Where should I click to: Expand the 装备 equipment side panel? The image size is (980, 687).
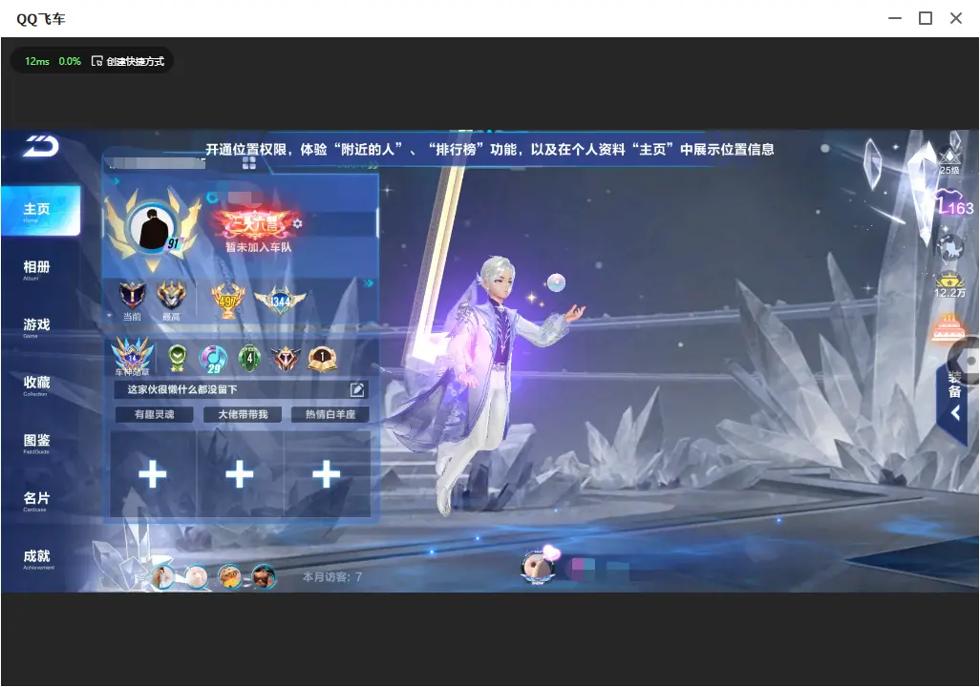point(954,402)
